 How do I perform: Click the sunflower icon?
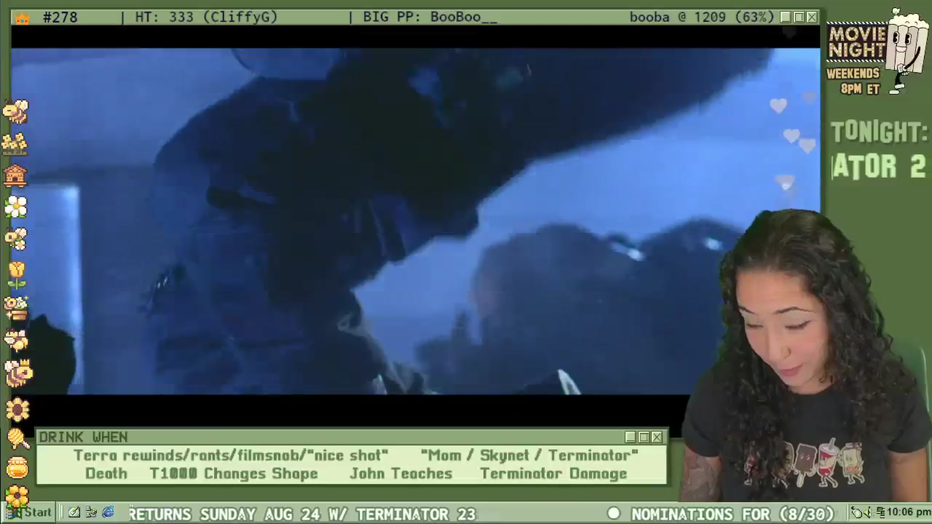[x=18, y=409]
